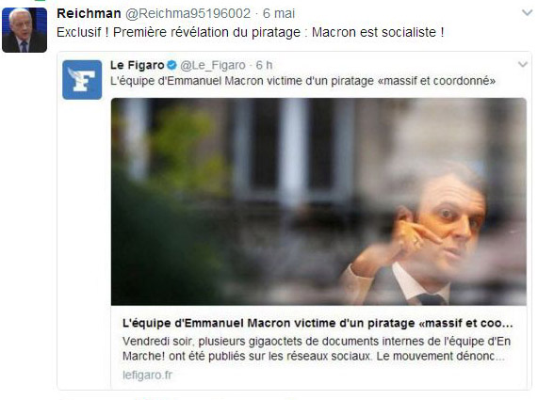Open the quoted tweet's "6 h" timestamp
538x400 pixels.
(x=264, y=65)
